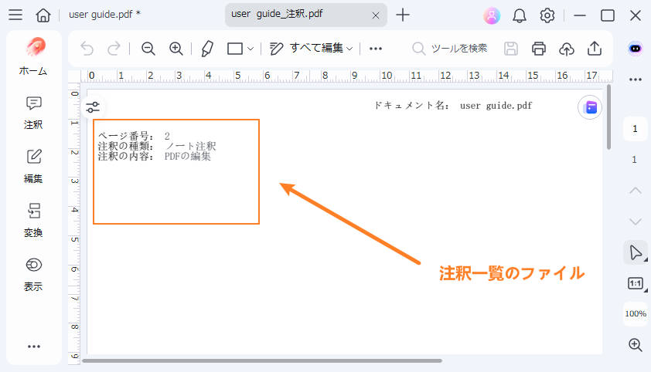Zoom in with the toolbar magnifier

pos(176,49)
